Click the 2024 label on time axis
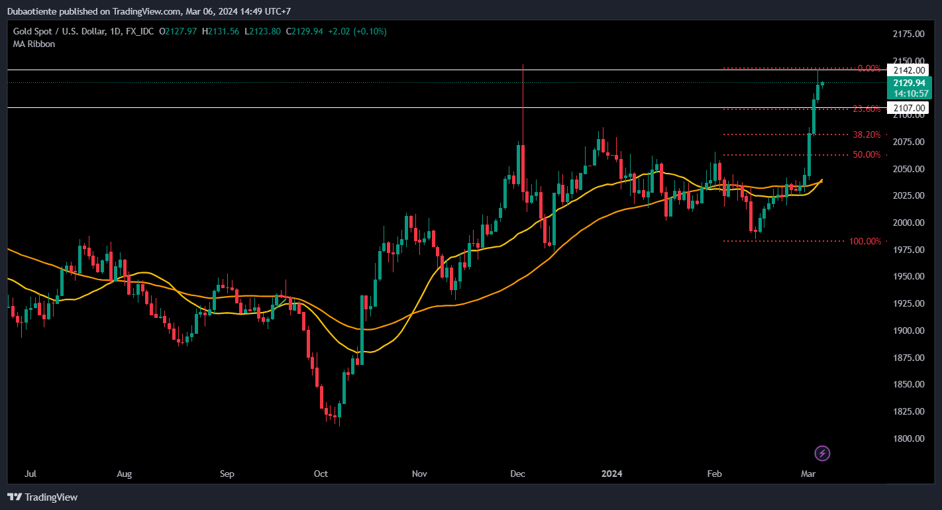The height and width of the screenshot is (510, 942). click(x=611, y=474)
